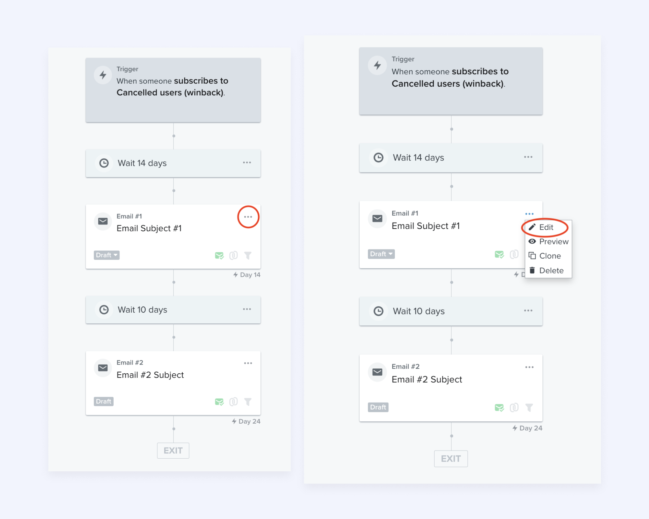Expand Draft dropdown on left Email #1 card
The width and height of the screenshot is (649, 519).
pos(107,255)
